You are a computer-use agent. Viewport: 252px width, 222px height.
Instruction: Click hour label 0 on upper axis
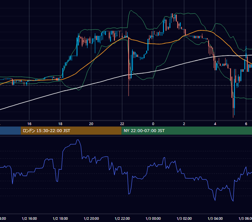[x=153, y=124]
